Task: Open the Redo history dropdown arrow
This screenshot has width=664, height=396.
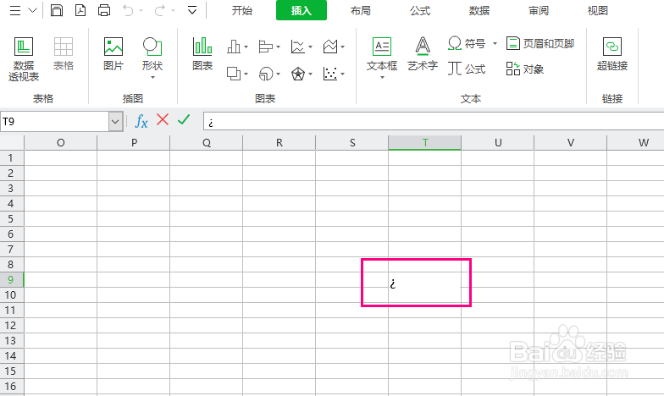Action: pos(173,10)
